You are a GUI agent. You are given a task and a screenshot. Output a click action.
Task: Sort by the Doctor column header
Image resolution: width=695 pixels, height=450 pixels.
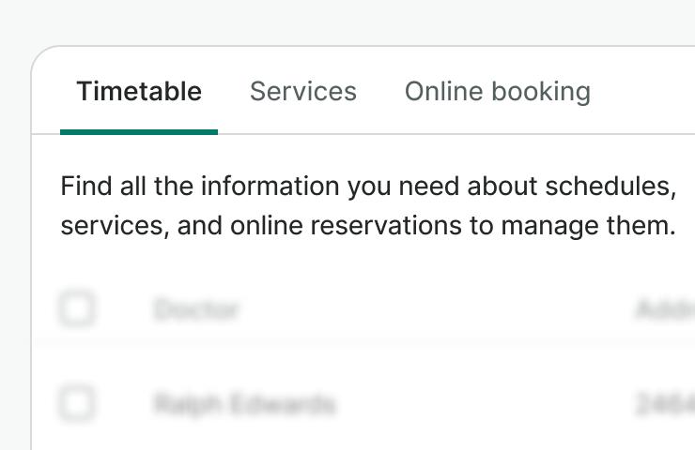tap(196, 308)
